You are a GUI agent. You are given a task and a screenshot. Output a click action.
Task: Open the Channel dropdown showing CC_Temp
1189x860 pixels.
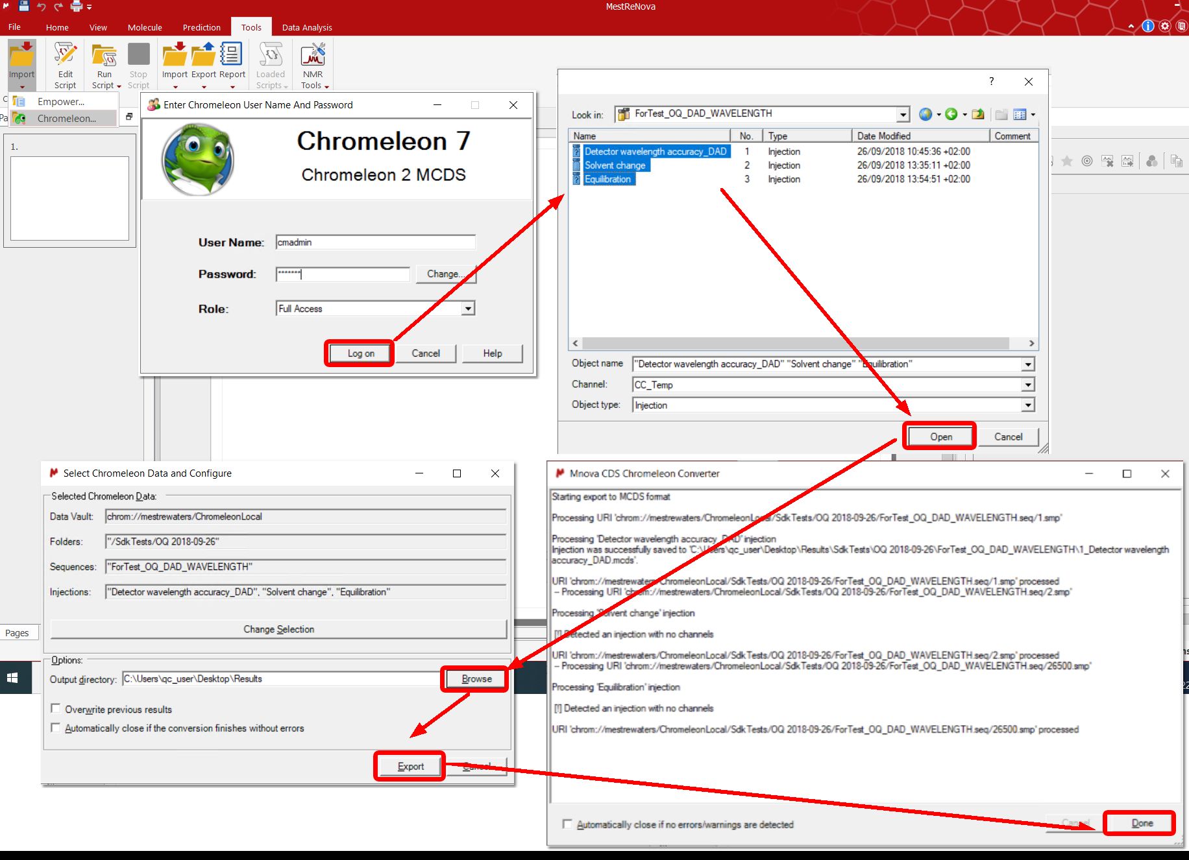1027,385
